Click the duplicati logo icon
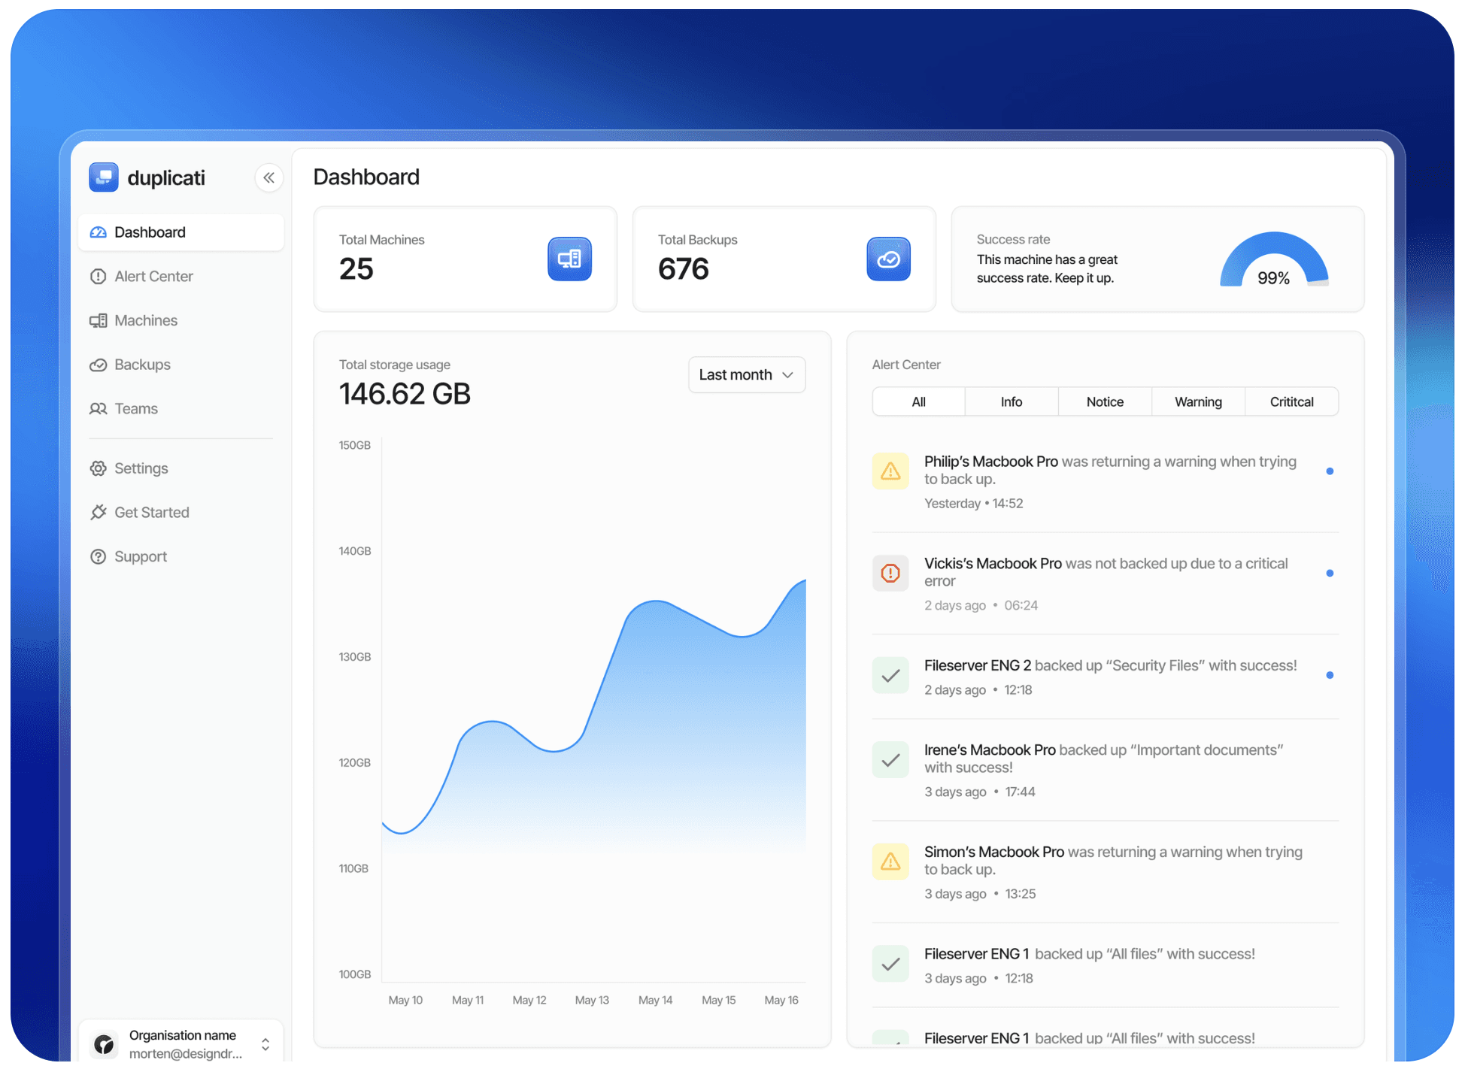1465x1066 pixels. [104, 177]
